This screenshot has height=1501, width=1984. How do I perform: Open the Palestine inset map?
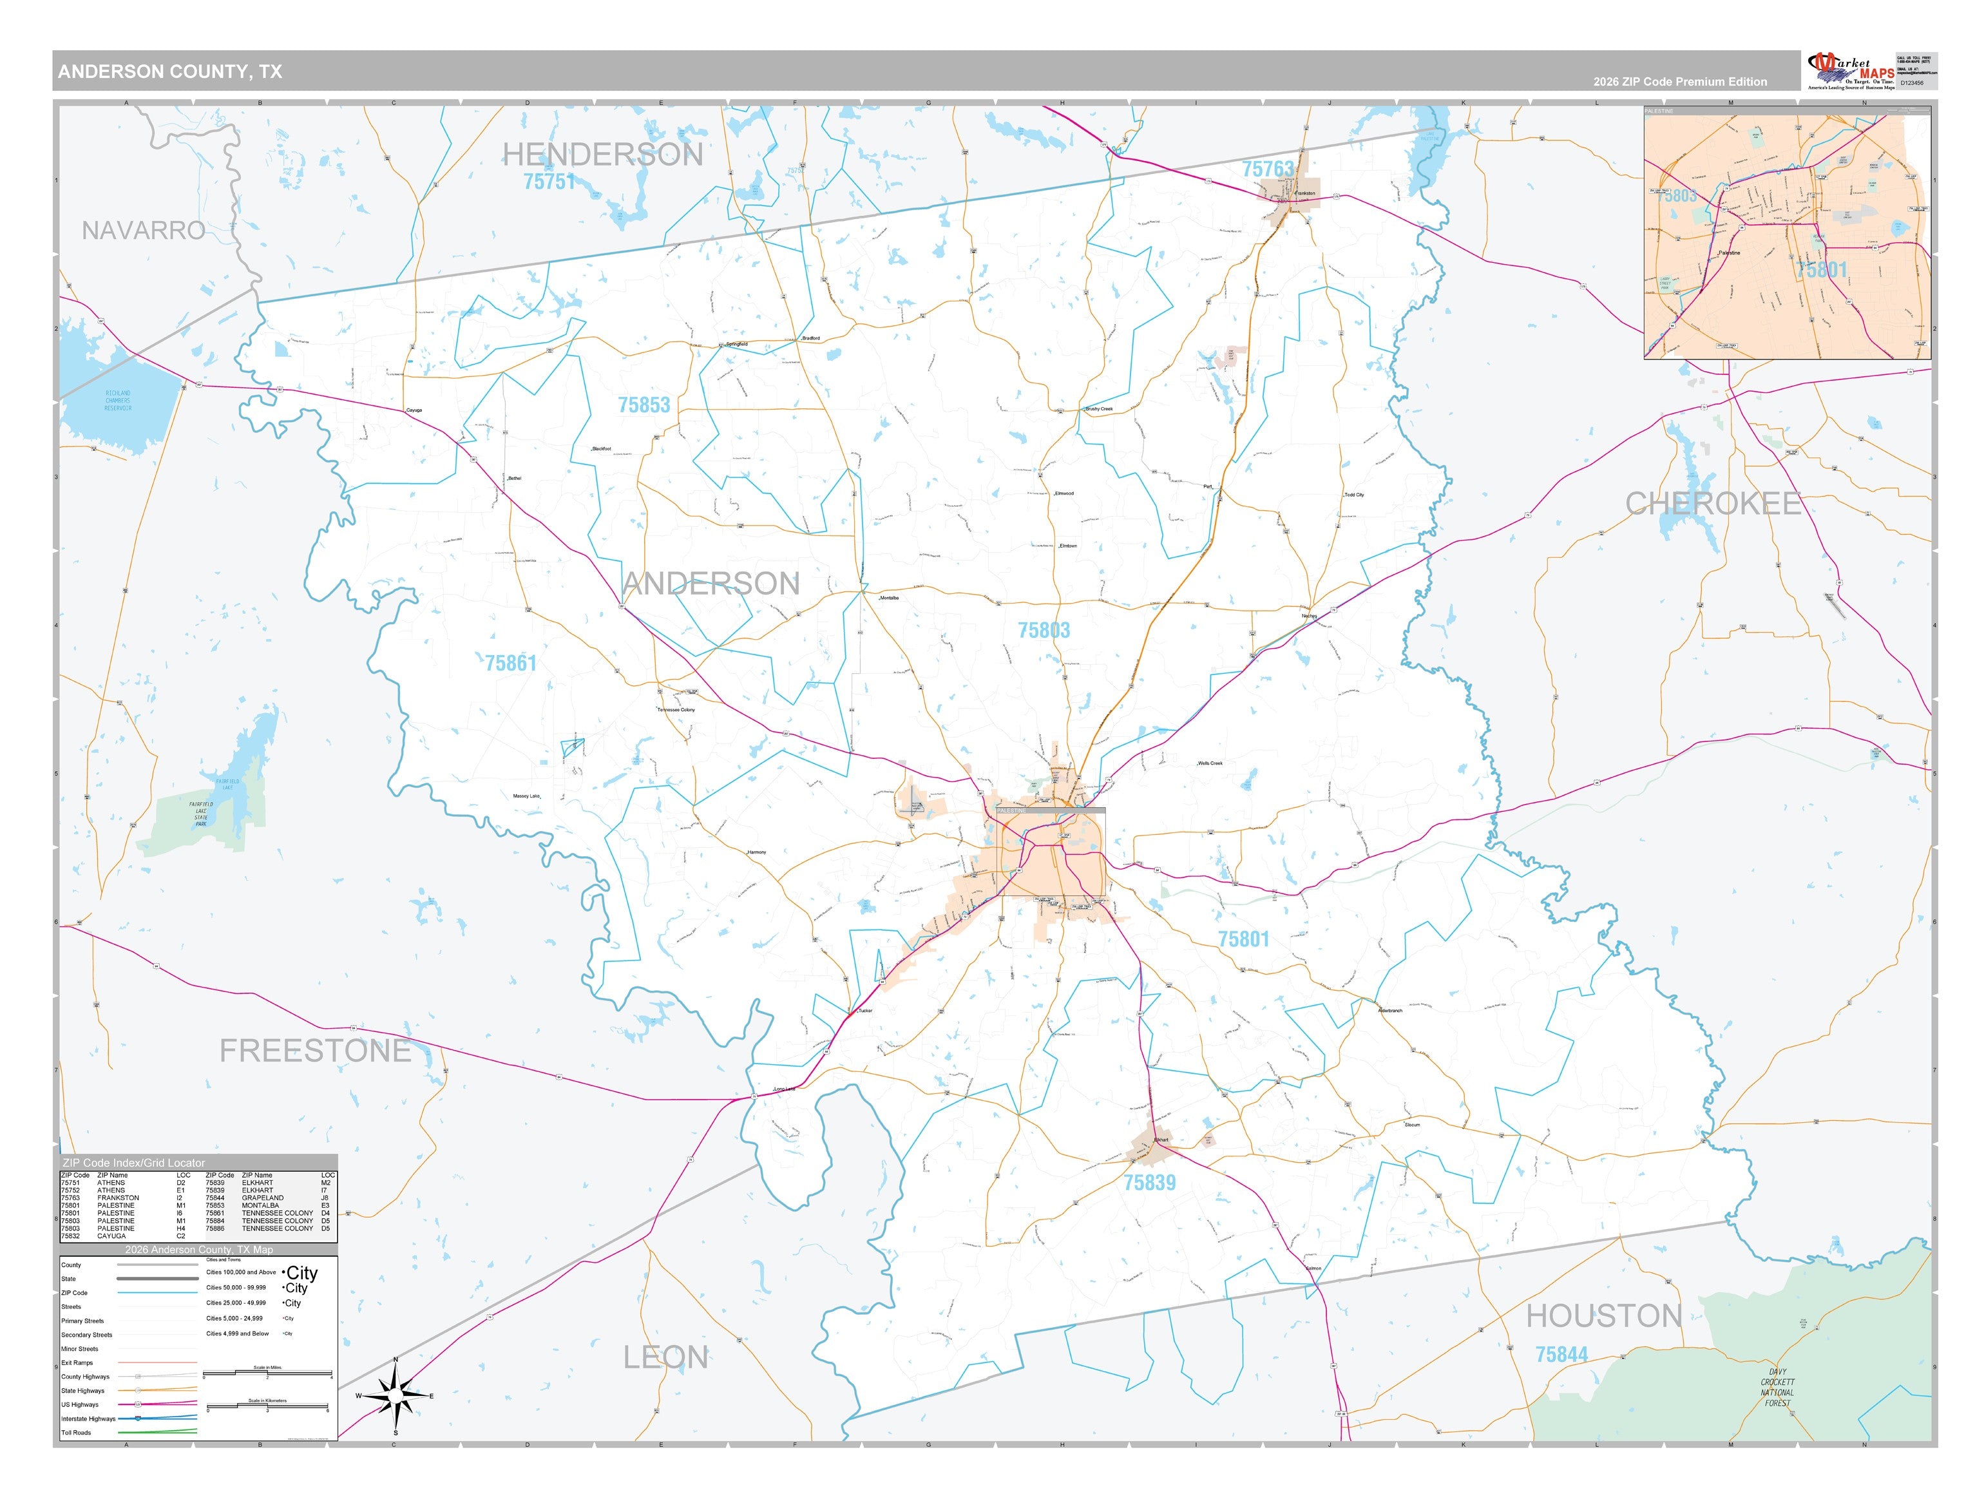[x=1787, y=233]
